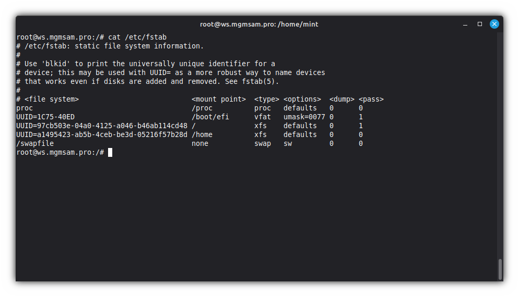Viewport: 519px width, 297px height.
Task: Click the /swapfile entry
Action: click(x=35, y=143)
